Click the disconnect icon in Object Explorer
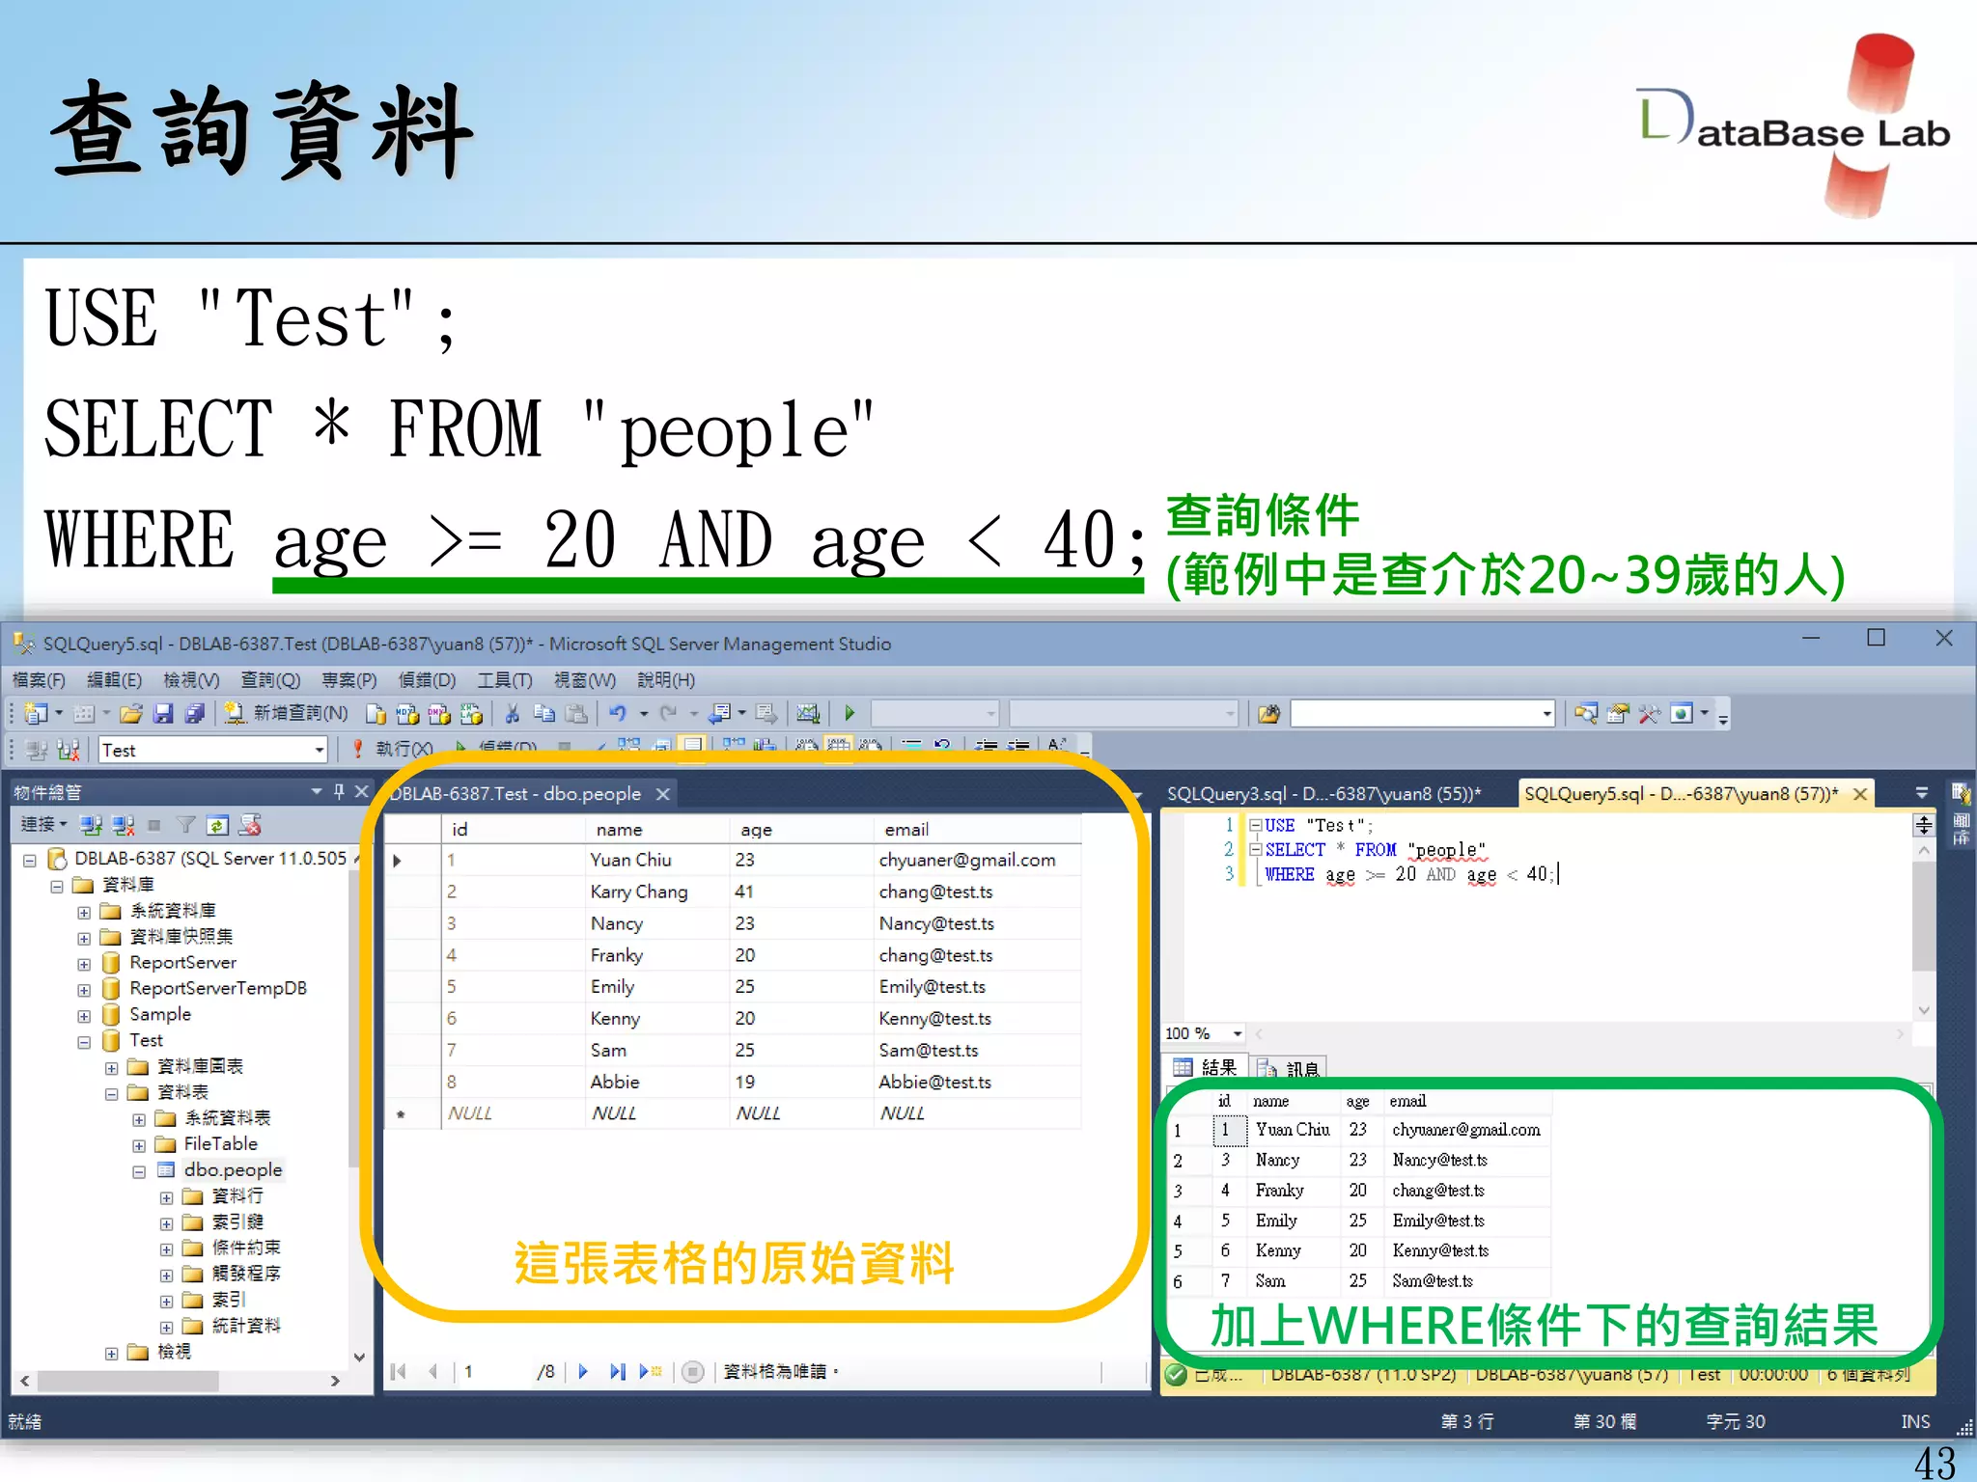Screen dimensions: 1977x1482 point(123,825)
